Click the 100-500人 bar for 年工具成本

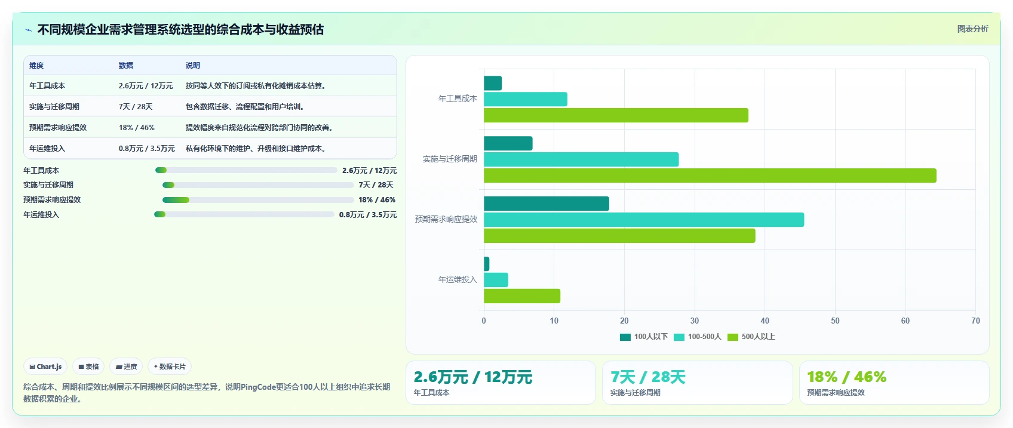[x=526, y=99]
